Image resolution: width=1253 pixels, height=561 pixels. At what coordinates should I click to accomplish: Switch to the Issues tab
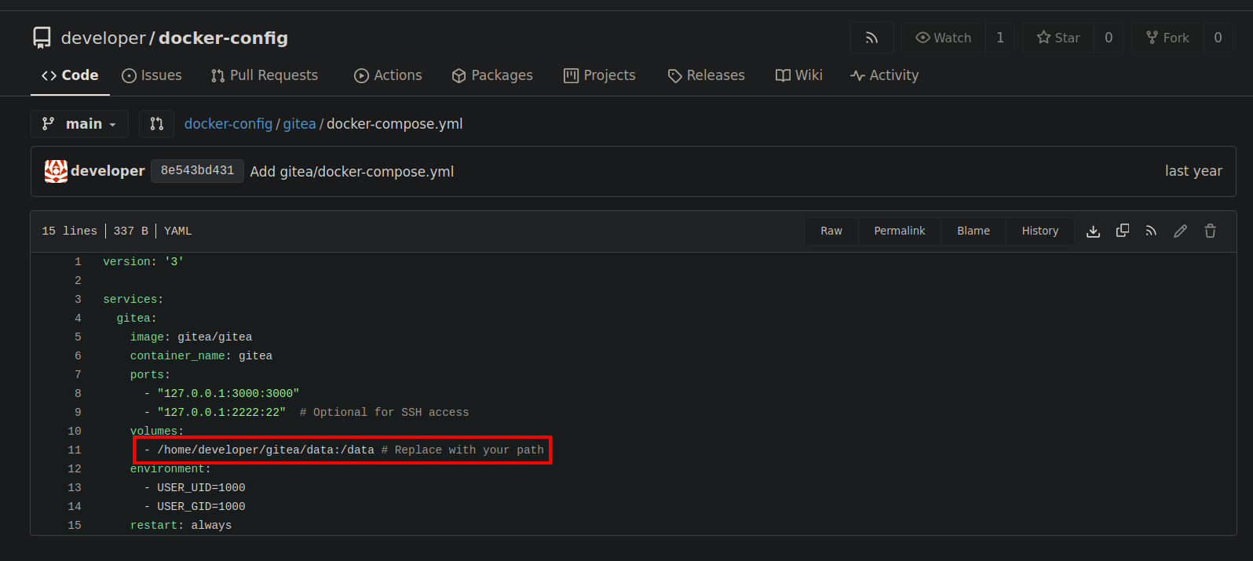point(152,75)
